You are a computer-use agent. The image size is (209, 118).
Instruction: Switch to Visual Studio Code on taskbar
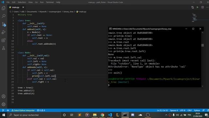(x=110, y=115)
